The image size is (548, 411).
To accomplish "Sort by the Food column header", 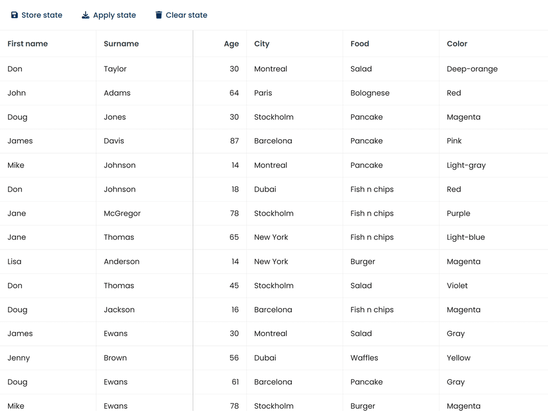I will point(360,44).
